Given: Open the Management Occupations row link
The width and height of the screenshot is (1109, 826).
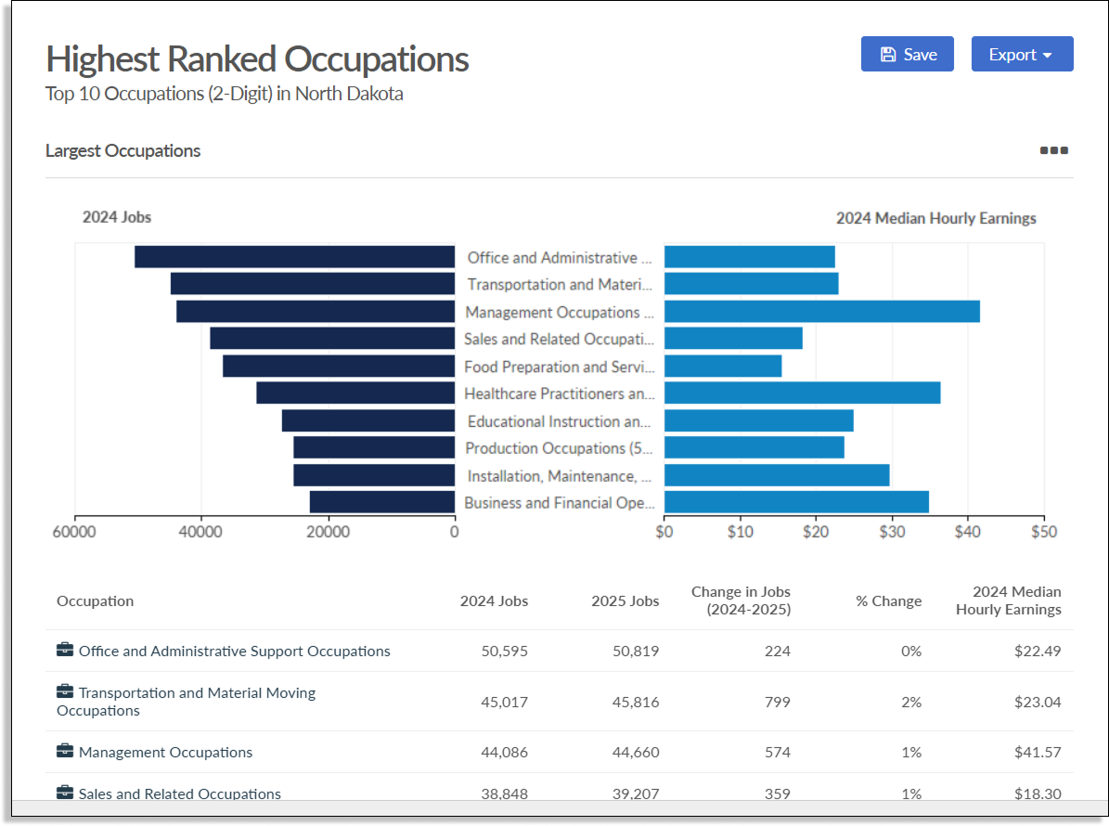Looking at the screenshot, I should point(165,752).
